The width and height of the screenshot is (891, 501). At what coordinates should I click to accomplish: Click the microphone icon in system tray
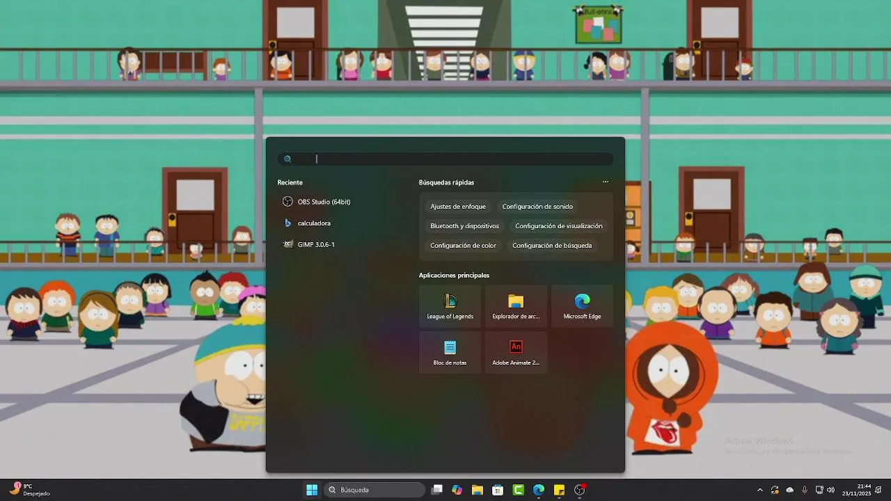click(x=805, y=490)
